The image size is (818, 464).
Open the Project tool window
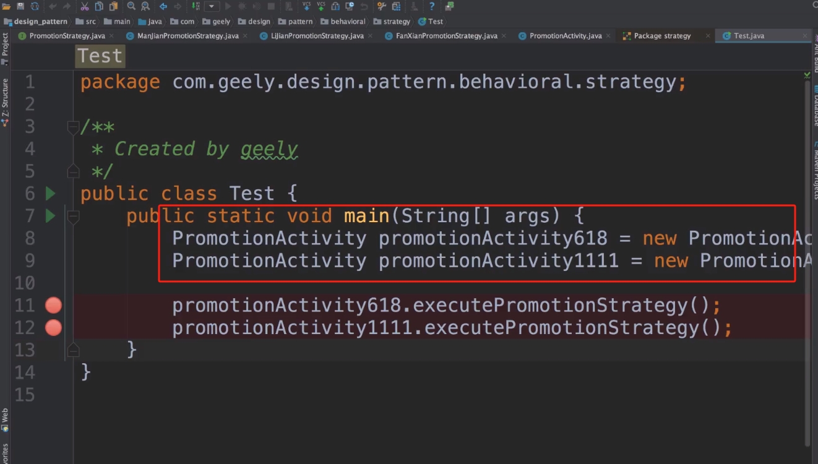coord(5,49)
